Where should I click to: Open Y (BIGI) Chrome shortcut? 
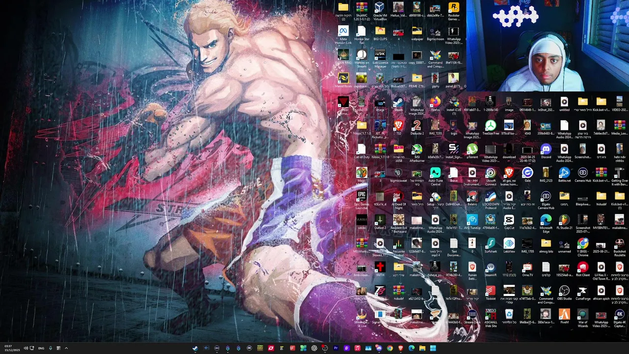point(583,247)
